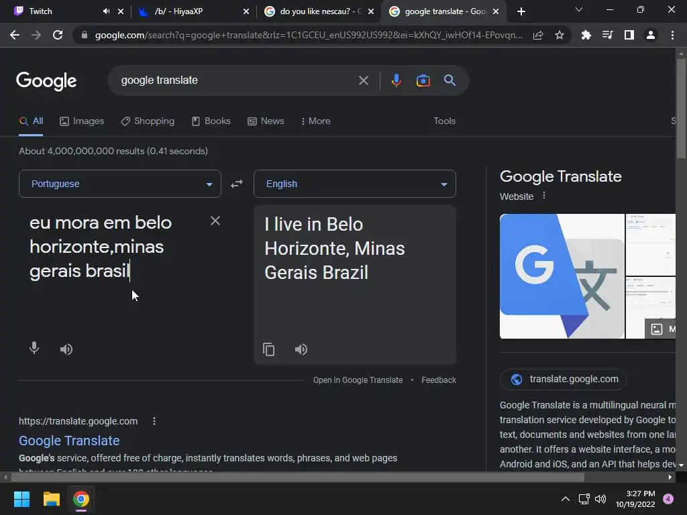Click Chrome icon in taskbar
This screenshot has height=515, width=687.
[81, 499]
